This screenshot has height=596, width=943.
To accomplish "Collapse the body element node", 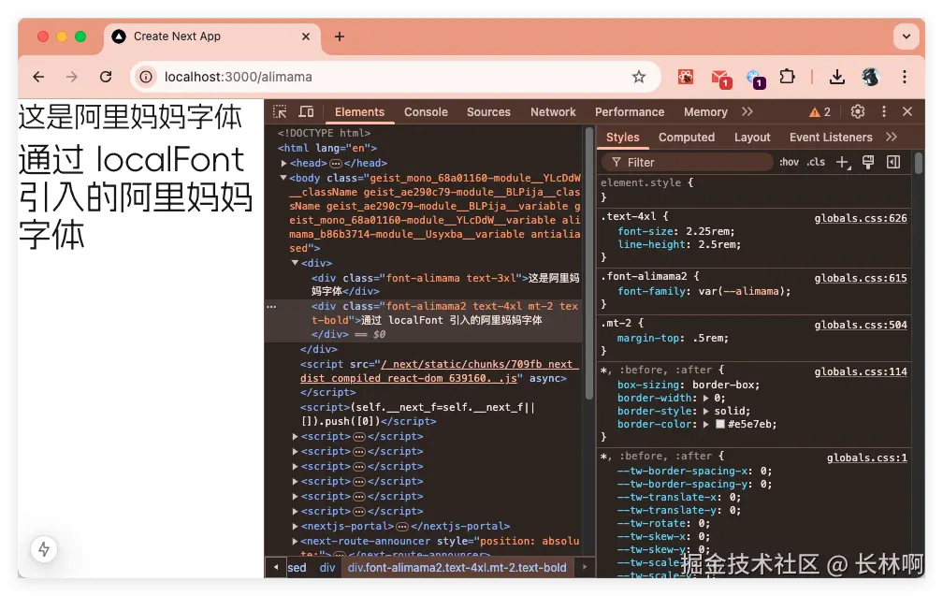I will coord(283,178).
